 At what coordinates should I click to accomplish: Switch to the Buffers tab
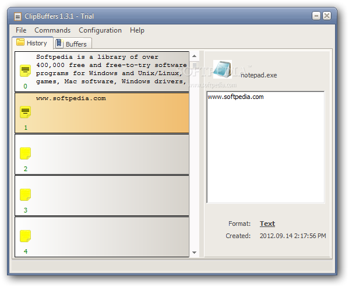[73, 44]
